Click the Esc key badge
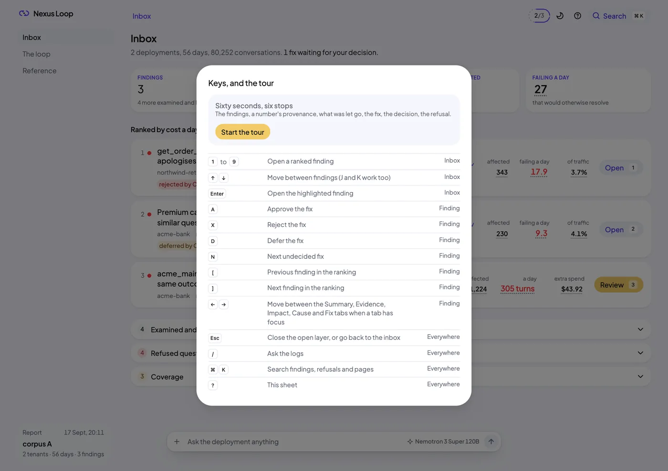668x471 pixels. pos(215,338)
